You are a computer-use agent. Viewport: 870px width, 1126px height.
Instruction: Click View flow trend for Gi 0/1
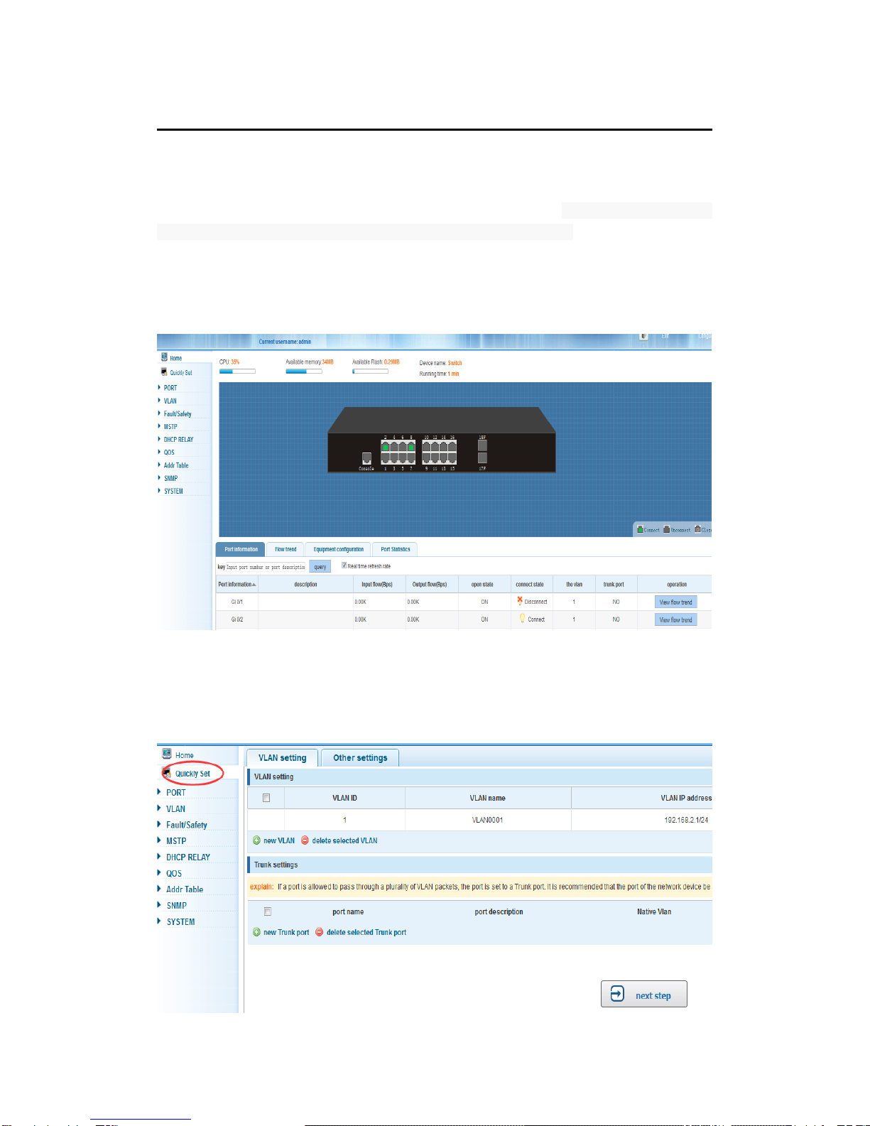pyautogui.click(x=675, y=602)
